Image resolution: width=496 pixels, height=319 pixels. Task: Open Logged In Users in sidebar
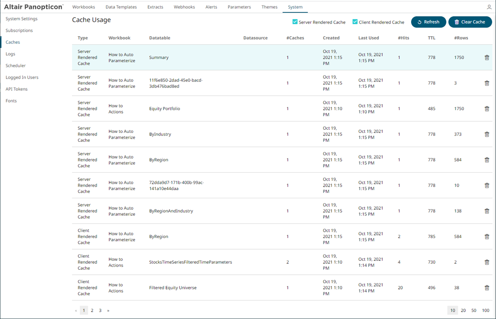tap(22, 77)
